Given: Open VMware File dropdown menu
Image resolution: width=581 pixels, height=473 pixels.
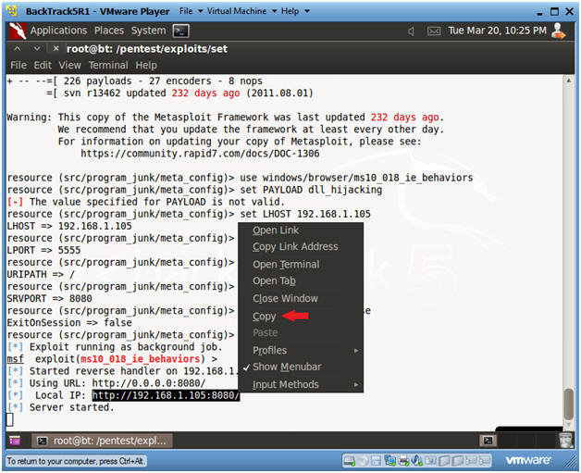Looking at the screenshot, I should tap(191, 11).
